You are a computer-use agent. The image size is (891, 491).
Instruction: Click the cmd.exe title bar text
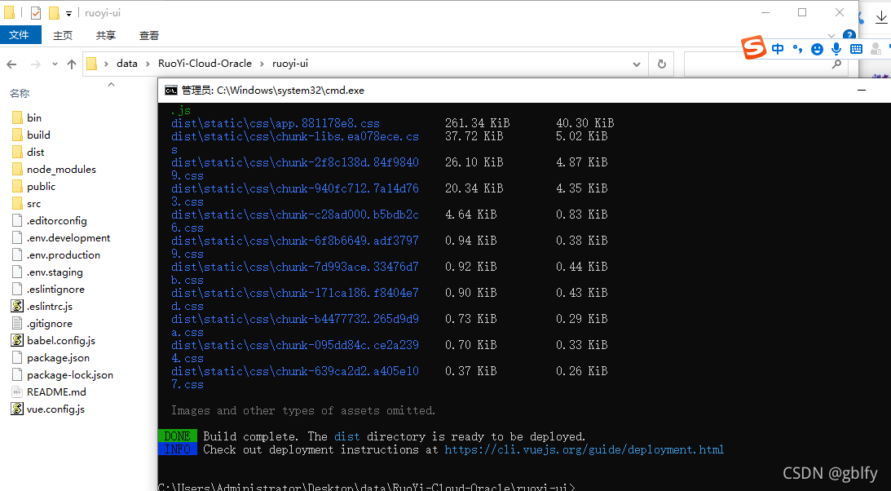pyautogui.click(x=273, y=90)
